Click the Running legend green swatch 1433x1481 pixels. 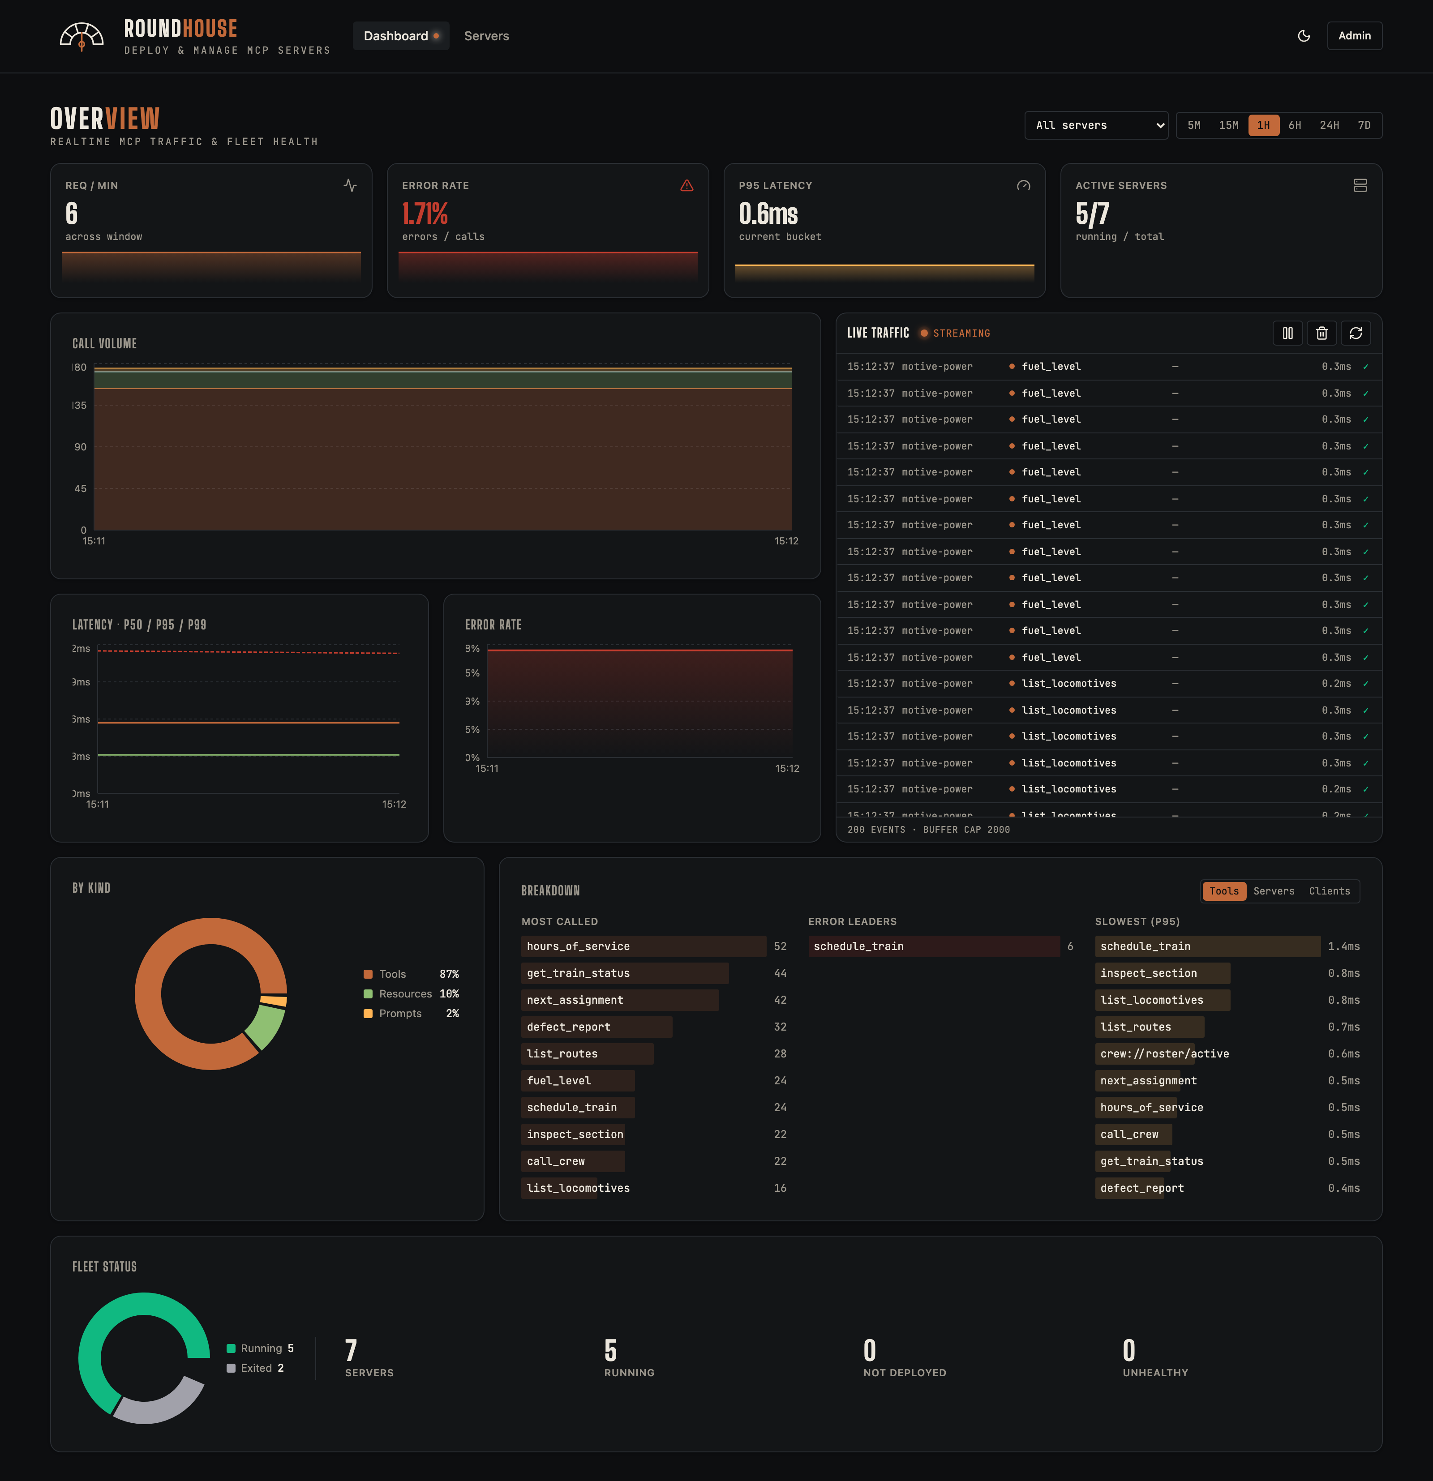pos(231,1349)
